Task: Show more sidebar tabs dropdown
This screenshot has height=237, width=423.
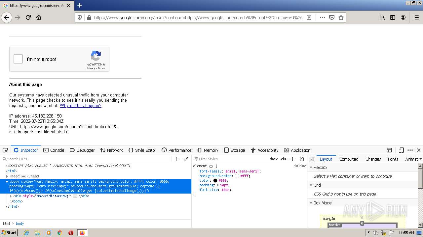Action: tap(420, 159)
